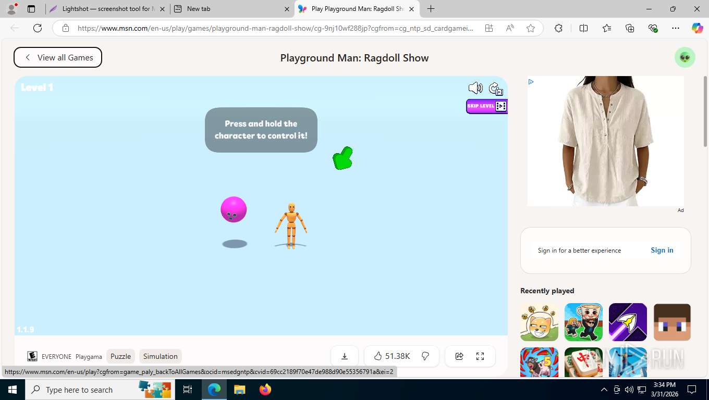709x400 pixels.
Task: Open Browser essentials heart icon
Action: click(653, 28)
